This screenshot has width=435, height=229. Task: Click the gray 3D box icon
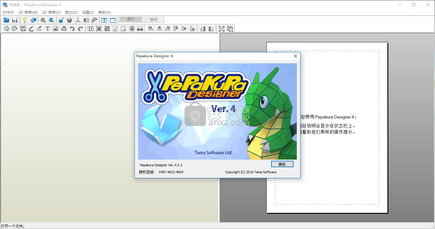pyautogui.click(x=64, y=29)
